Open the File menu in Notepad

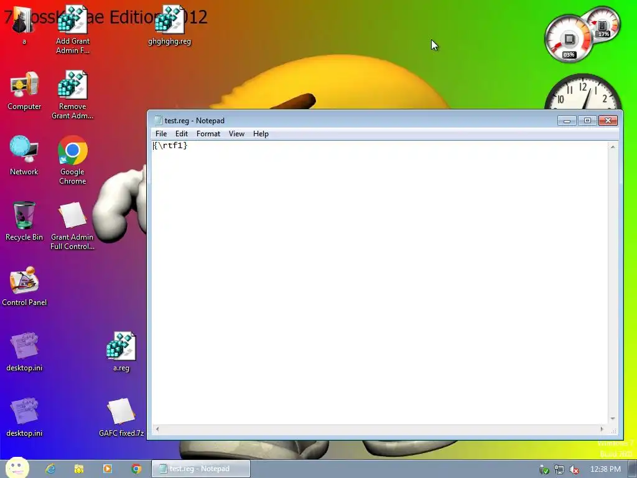point(161,134)
